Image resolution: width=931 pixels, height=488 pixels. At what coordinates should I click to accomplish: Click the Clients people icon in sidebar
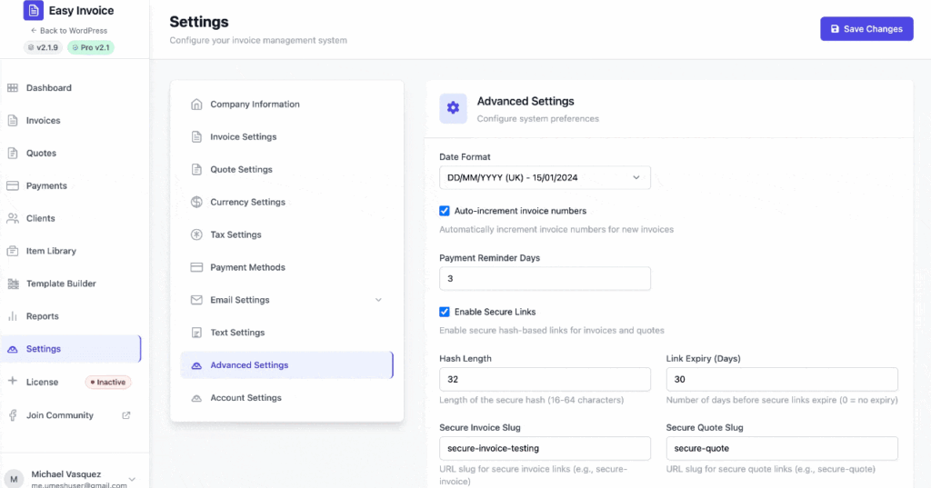click(13, 219)
